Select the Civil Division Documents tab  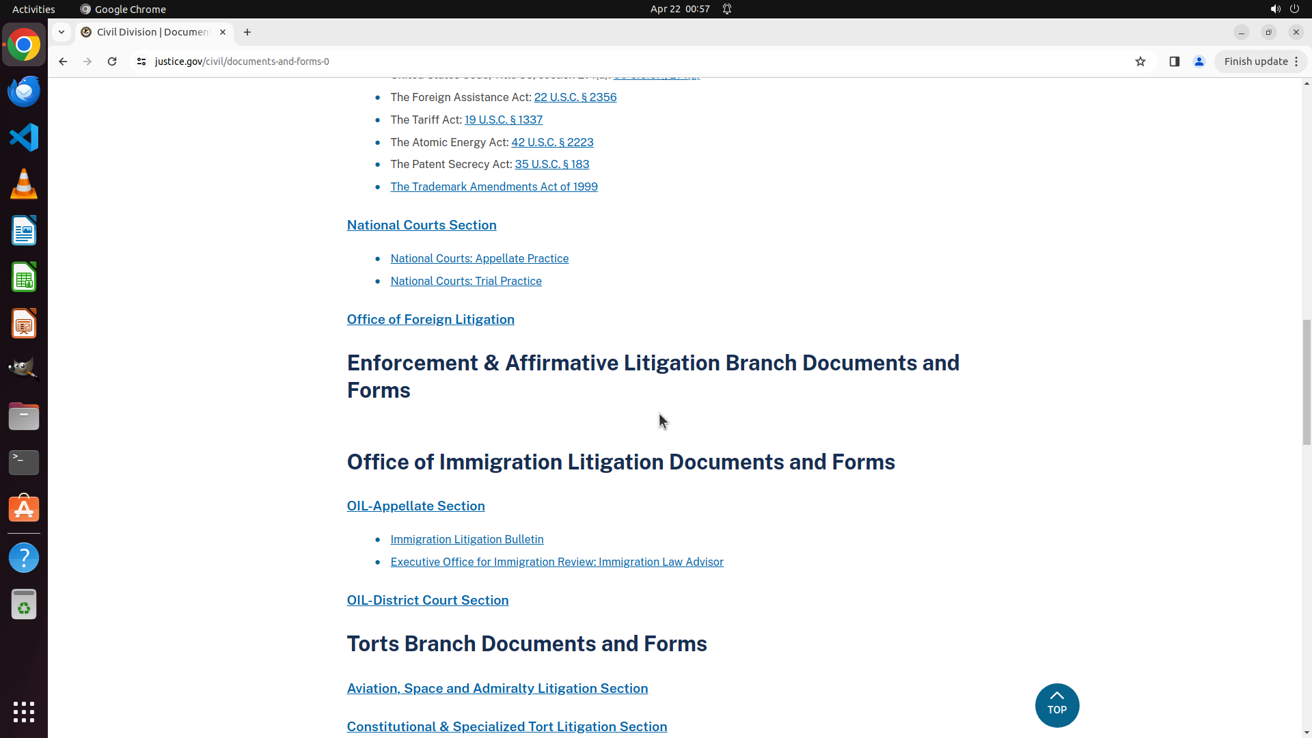tap(154, 32)
